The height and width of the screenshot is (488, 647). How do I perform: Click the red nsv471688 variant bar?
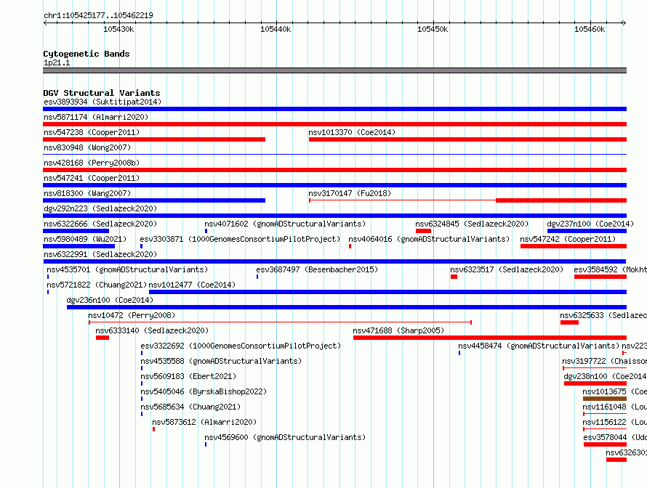490,338
